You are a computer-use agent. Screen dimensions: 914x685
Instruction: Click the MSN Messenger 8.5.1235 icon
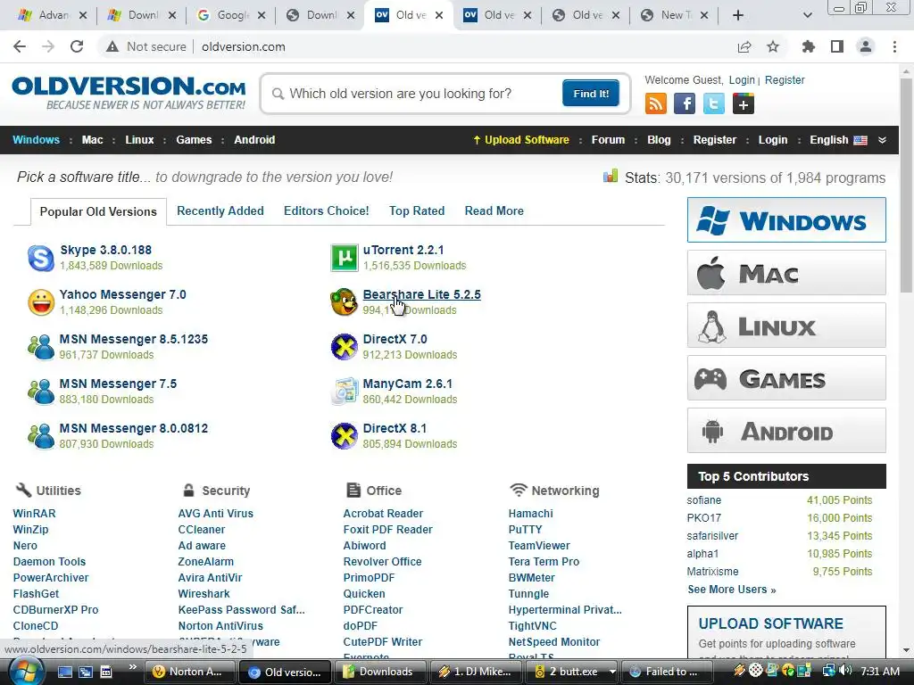coord(41,347)
